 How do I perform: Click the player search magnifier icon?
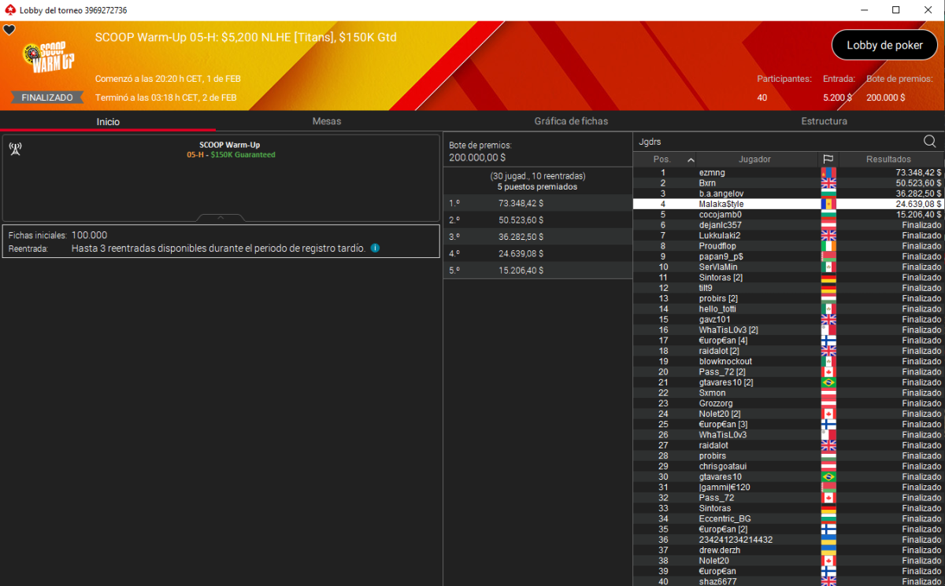(x=930, y=142)
